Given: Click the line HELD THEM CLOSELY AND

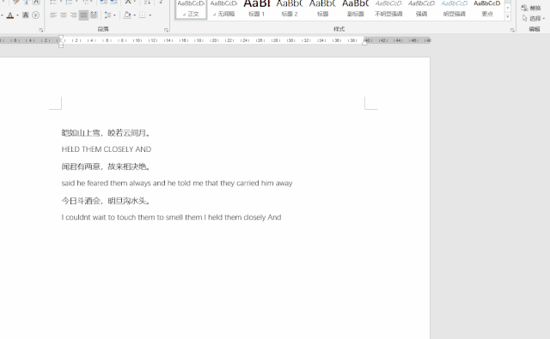Looking at the screenshot, I should click(x=107, y=149).
